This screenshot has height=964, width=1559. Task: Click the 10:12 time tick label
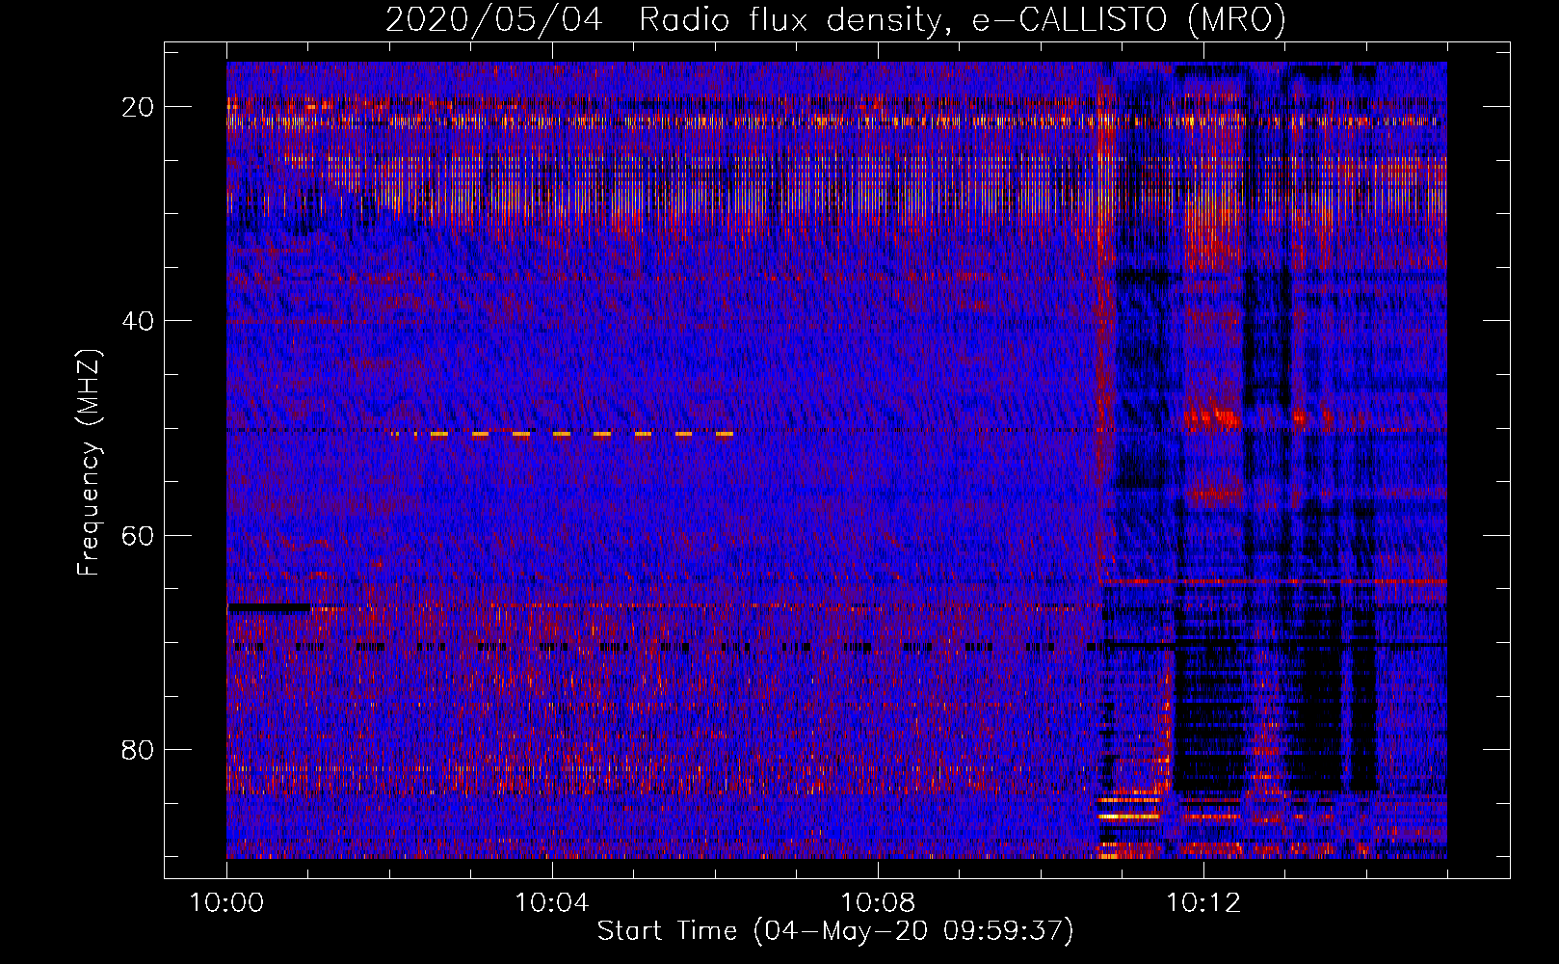click(1202, 903)
